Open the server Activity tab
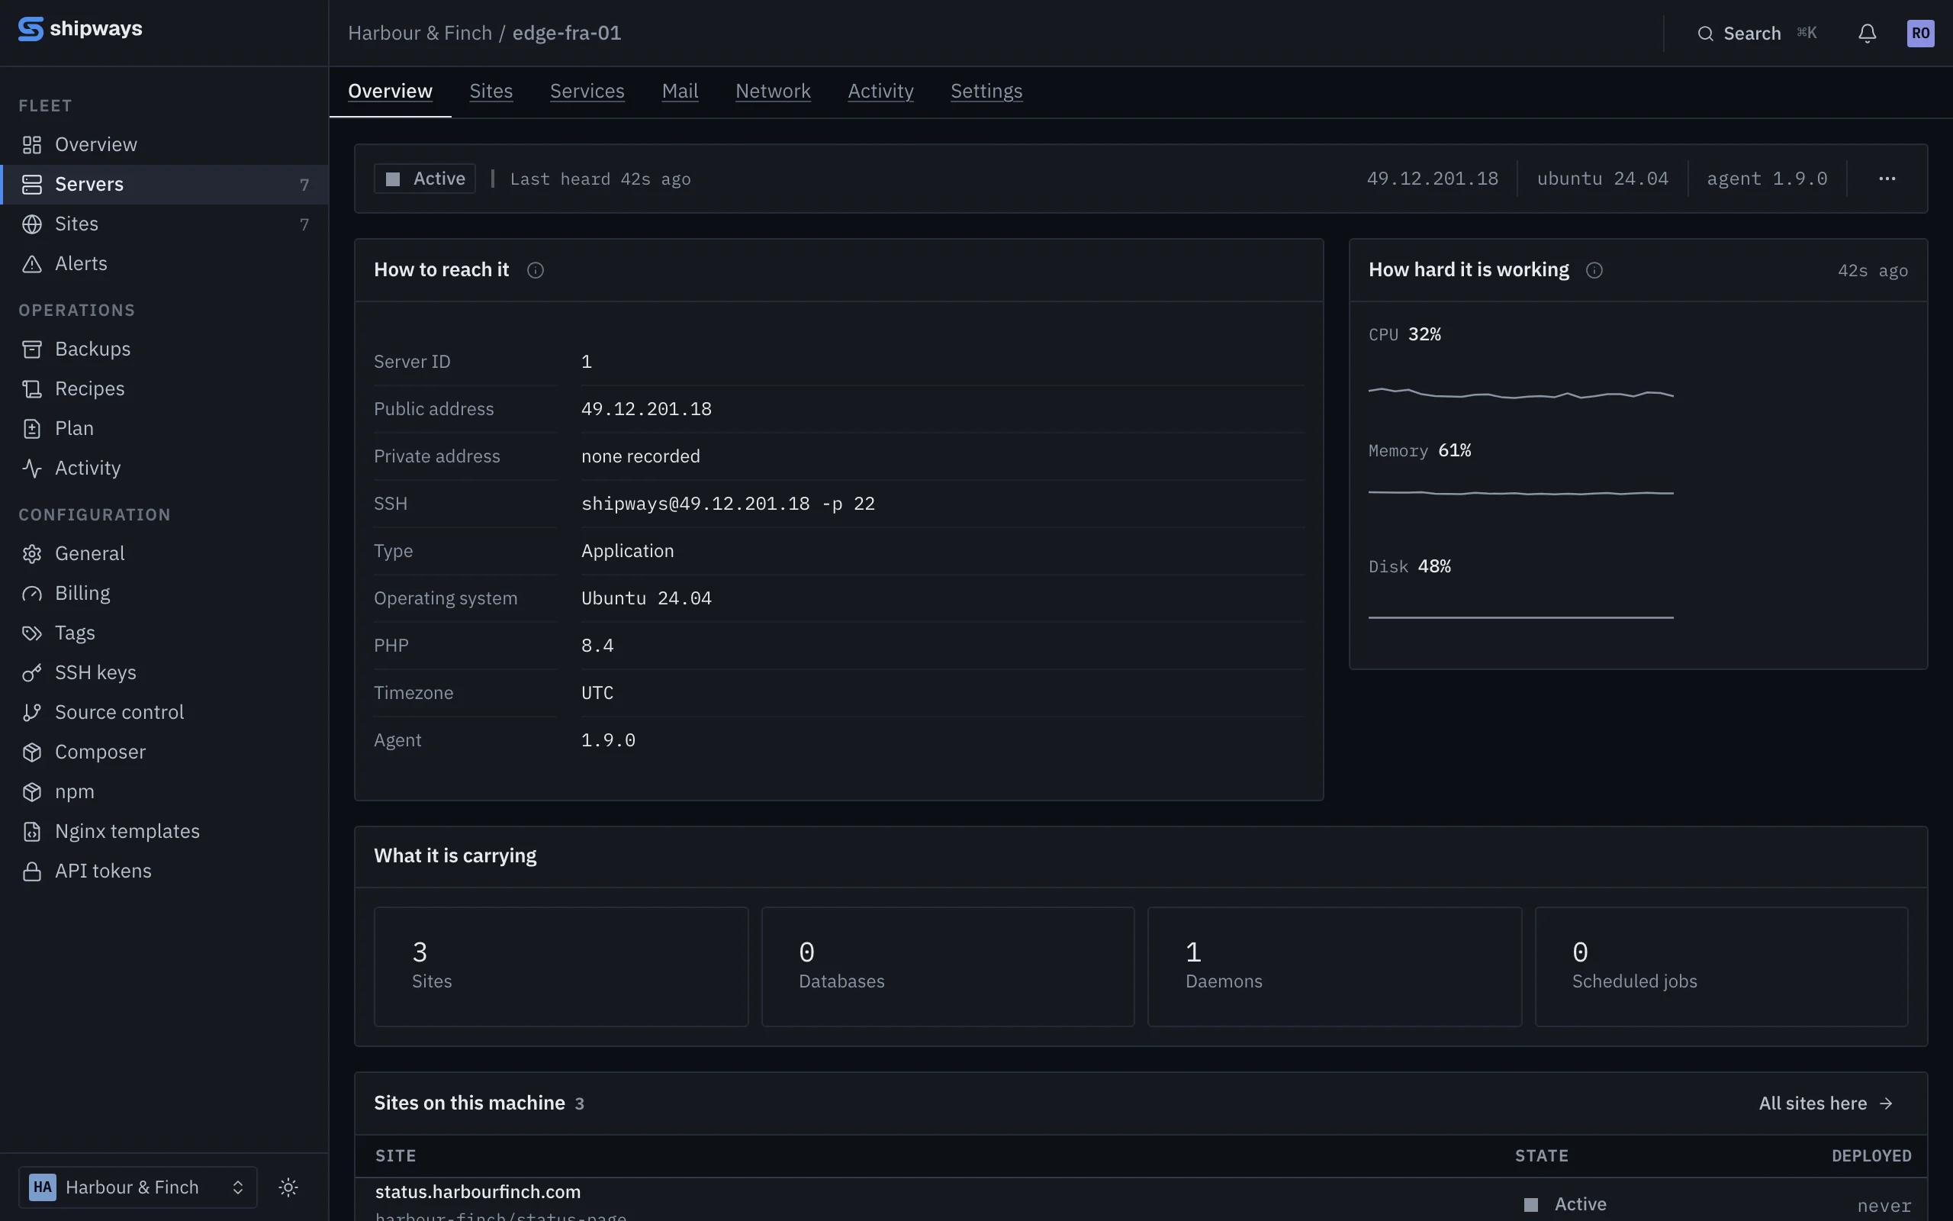This screenshot has width=1953, height=1221. (x=880, y=92)
